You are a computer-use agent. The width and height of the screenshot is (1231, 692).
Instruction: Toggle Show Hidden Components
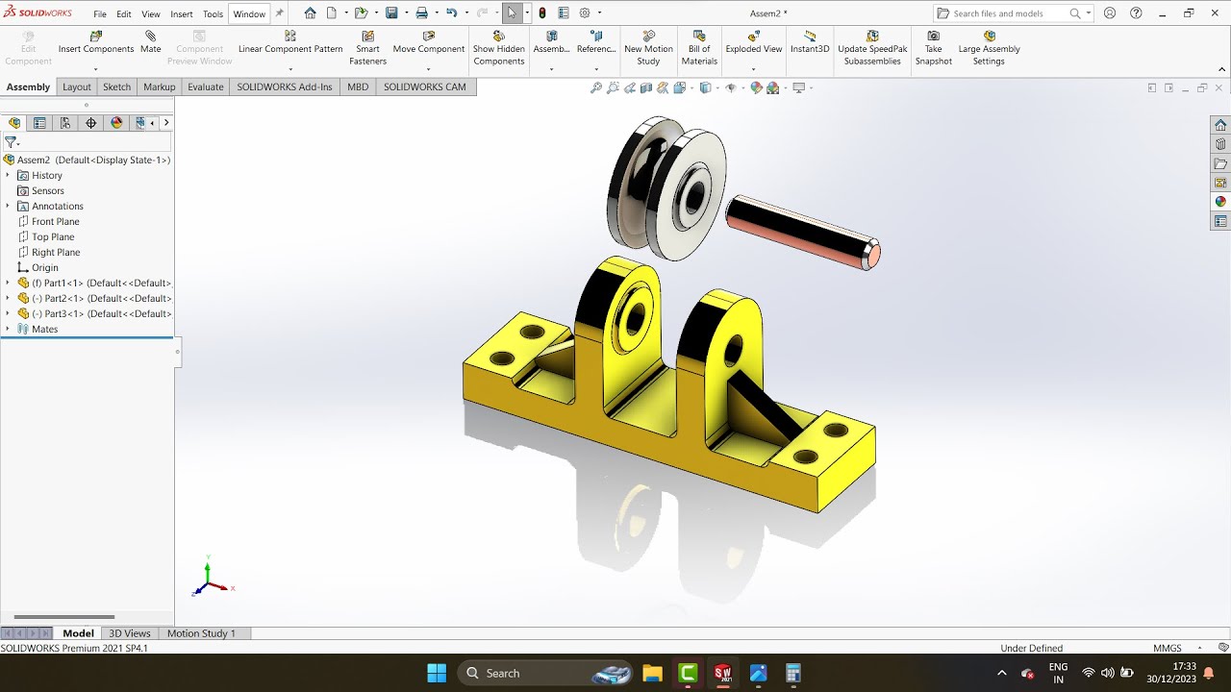[x=498, y=48]
